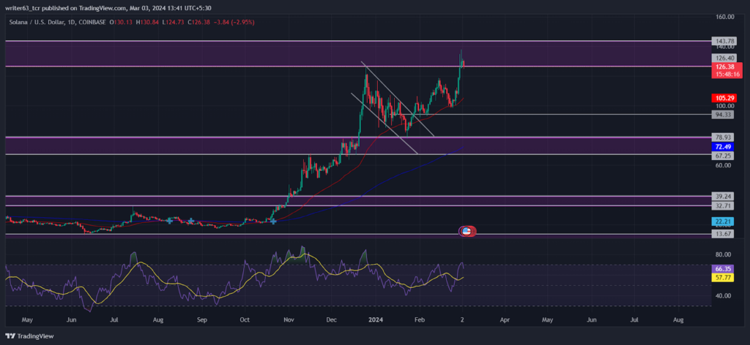This screenshot has height=345, width=750.
Task: Click the blue cross marker near late October
Action: [273, 221]
